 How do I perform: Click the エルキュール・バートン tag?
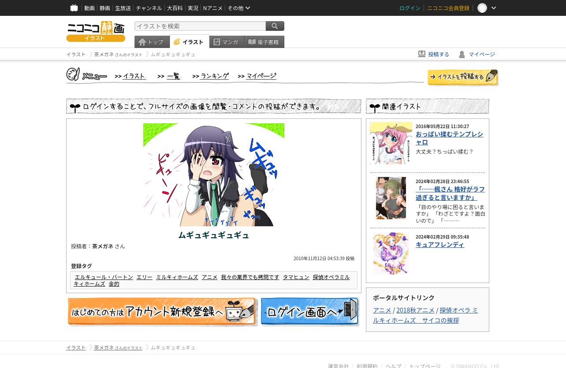pos(104,277)
